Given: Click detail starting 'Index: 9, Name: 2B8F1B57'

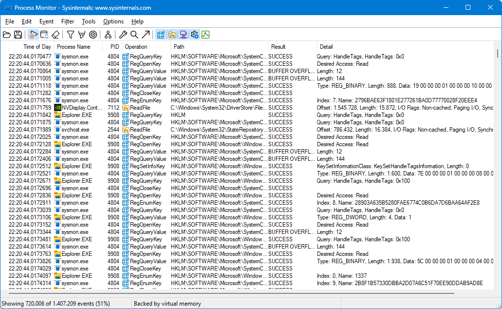Looking at the screenshot, I should click(400, 283).
